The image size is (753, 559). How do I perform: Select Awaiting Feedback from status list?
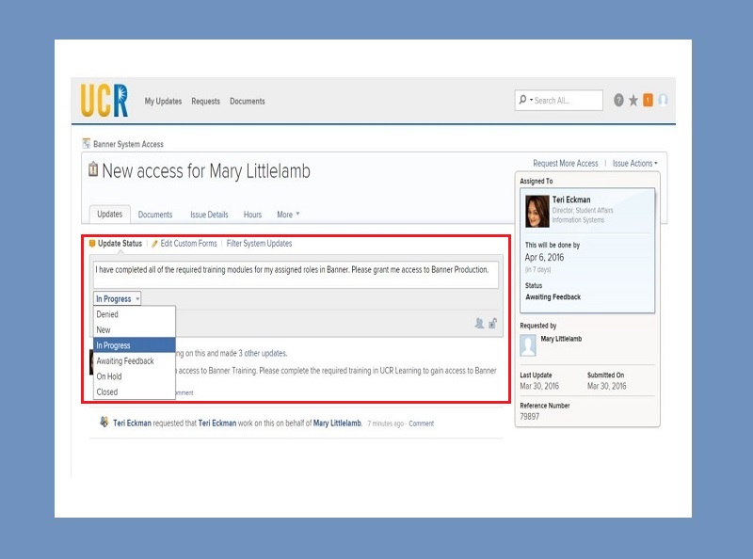tap(124, 361)
